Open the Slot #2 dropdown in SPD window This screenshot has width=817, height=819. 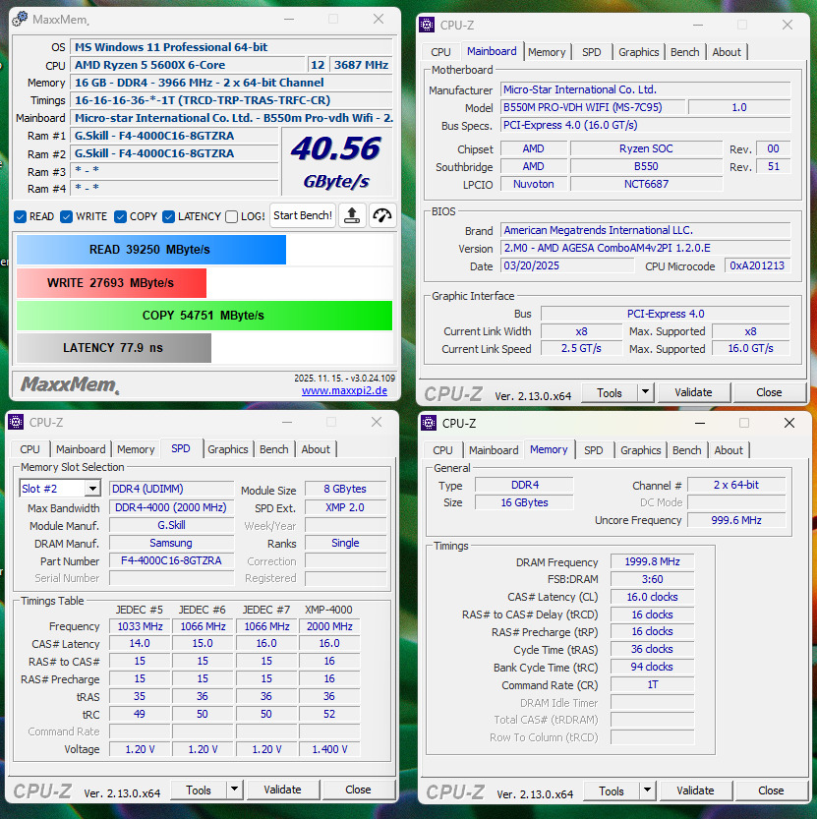click(x=92, y=489)
